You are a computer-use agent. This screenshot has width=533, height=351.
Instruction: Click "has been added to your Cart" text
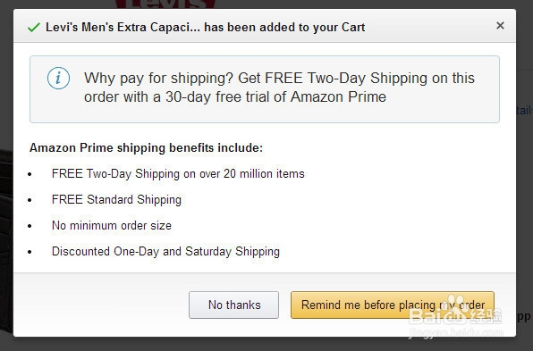pos(284,27)
